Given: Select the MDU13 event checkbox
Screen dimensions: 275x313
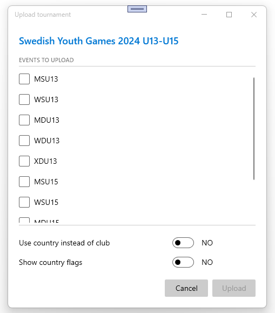Looking at the screenshot, I should pyautogui.click(x=24, y=120).
